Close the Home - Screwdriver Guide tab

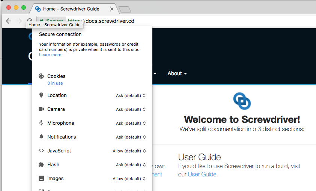tap(112, 9)
